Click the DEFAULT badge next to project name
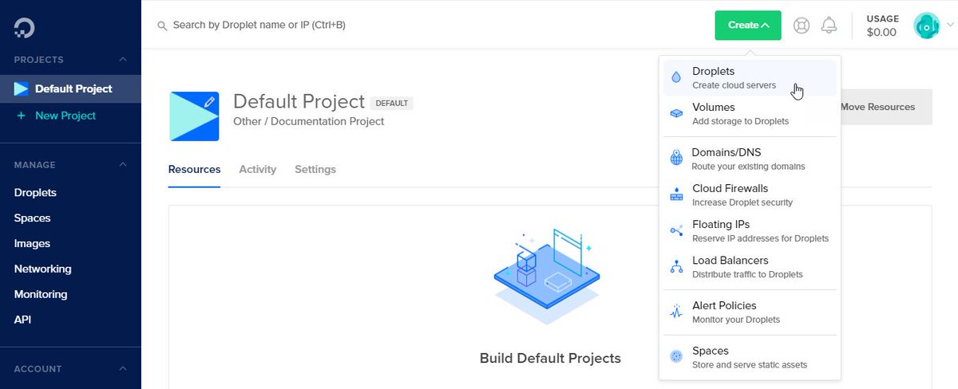958x389 pixels. point(392,103)
